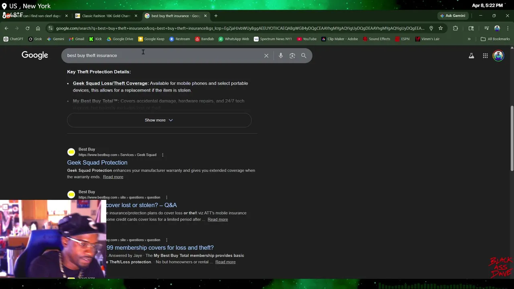The height and width of the screenshot is (289, 514).
Task: Open the browser home page
Action: click(38, 28)
